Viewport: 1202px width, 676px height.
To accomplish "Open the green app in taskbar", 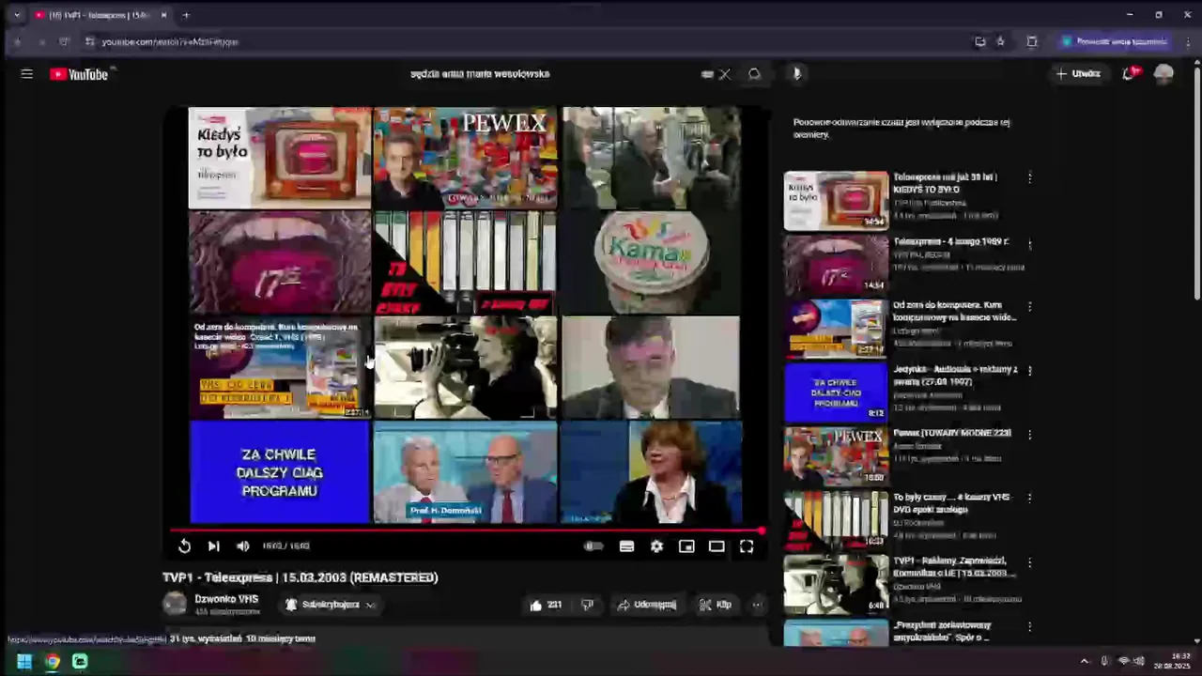I will [x=81, y=661].
